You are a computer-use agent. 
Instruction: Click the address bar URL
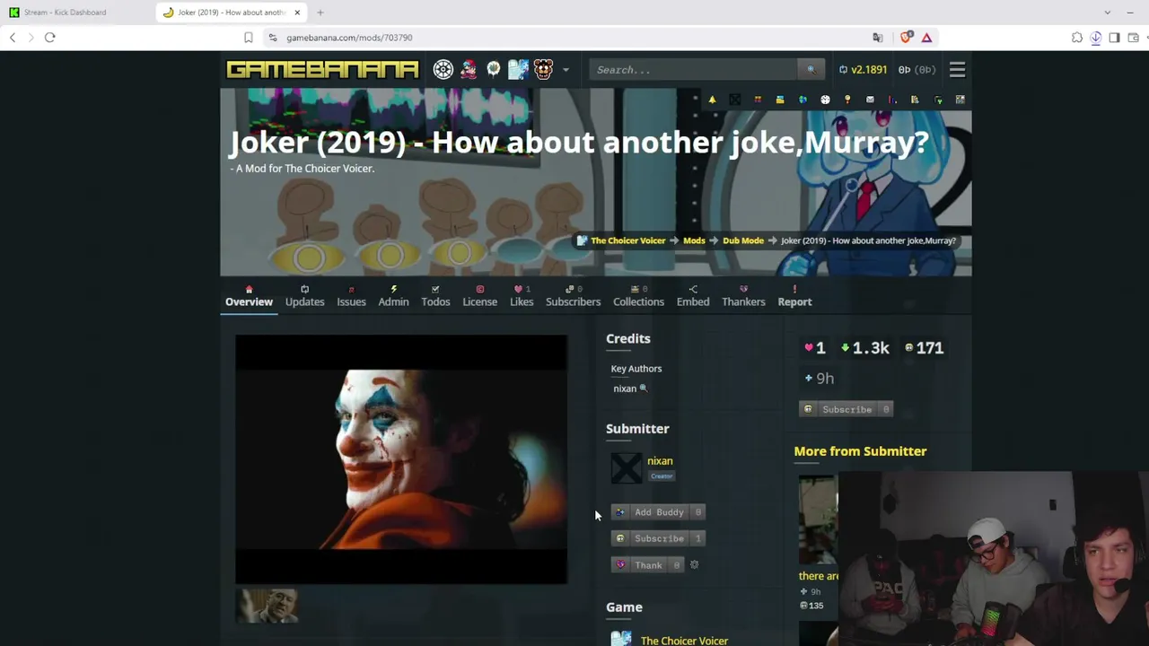coord(349,38)
